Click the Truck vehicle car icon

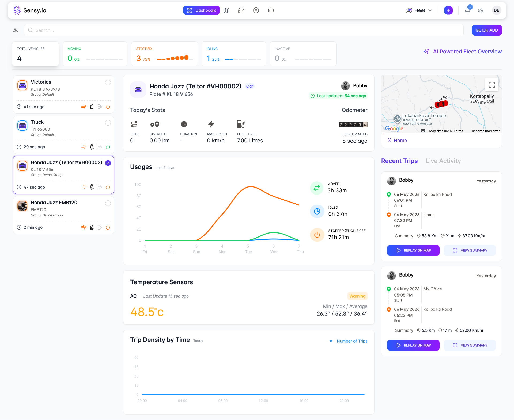[22, 126]
